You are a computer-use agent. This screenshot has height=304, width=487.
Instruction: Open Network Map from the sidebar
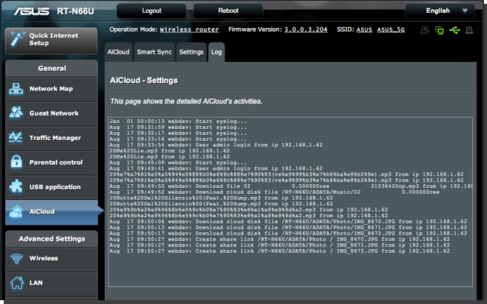click(51, 88)
